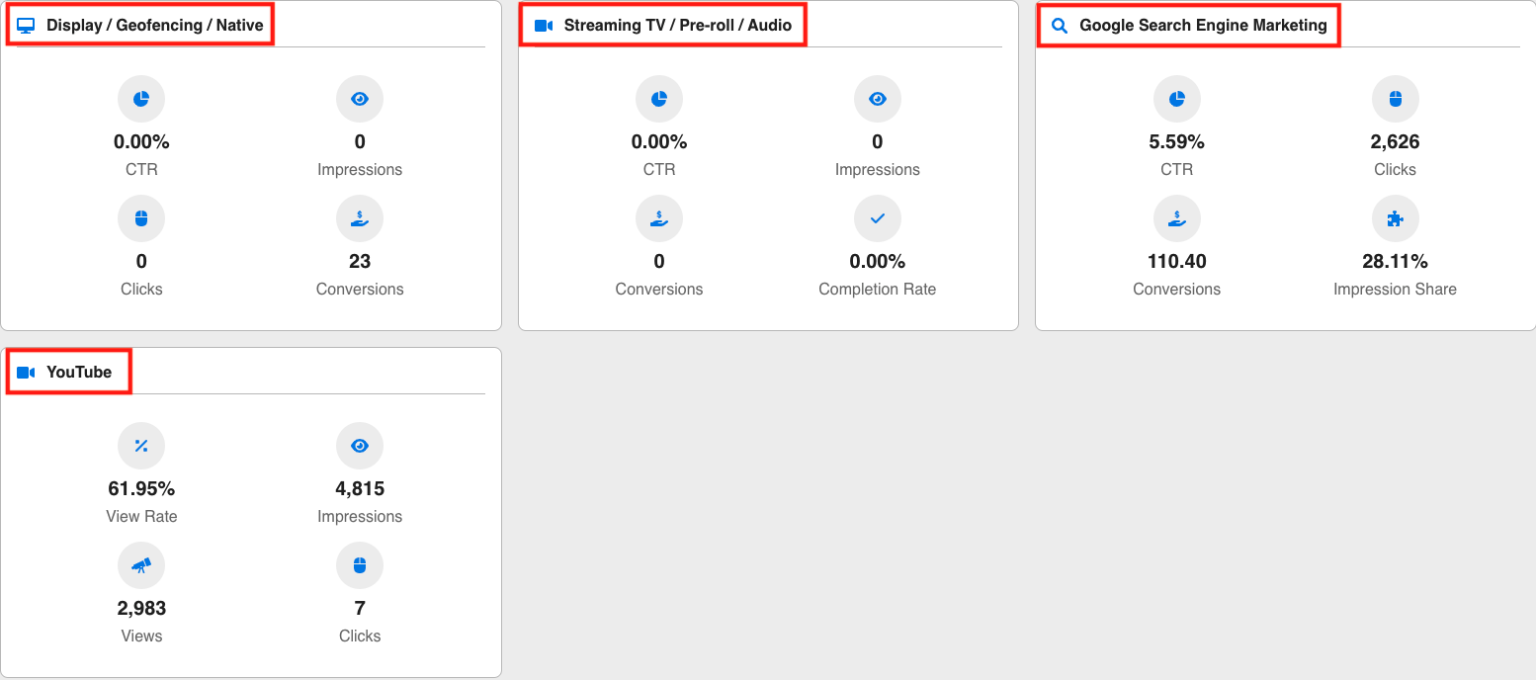Click the Display / Geofencing / Native monitor icon

[x=26, y=26]
